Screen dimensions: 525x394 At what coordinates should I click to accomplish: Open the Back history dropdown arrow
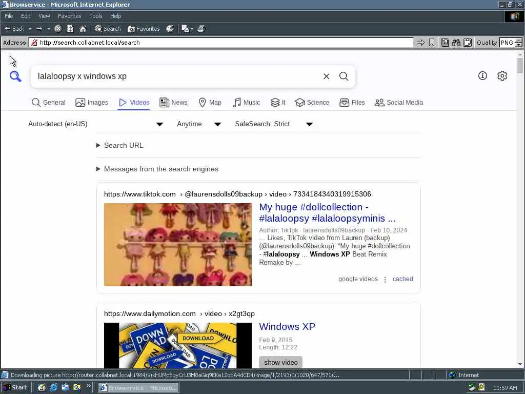[x=30, y=29]
